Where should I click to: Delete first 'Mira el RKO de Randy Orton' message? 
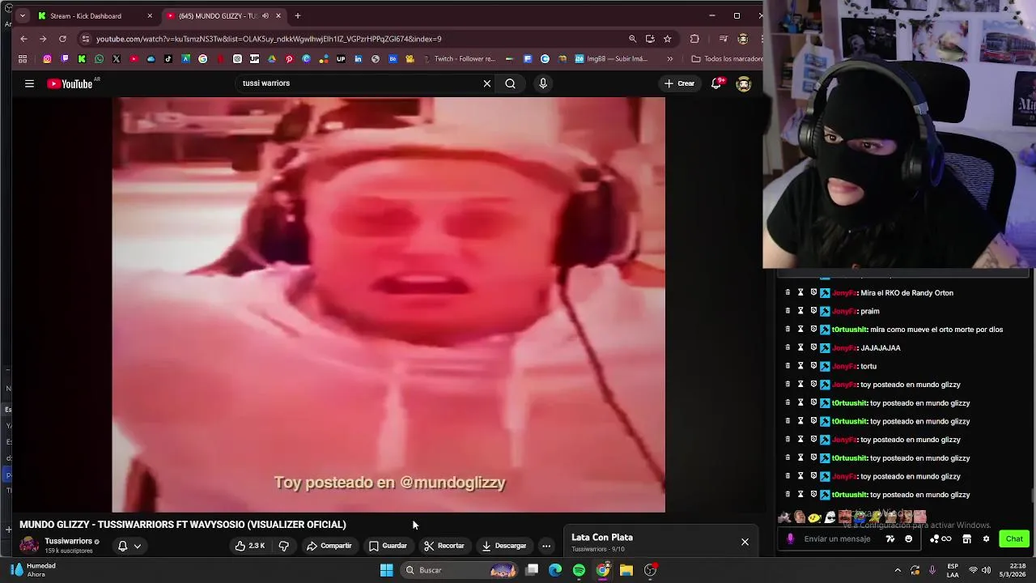pyautogui.click(x=788, y=292)
